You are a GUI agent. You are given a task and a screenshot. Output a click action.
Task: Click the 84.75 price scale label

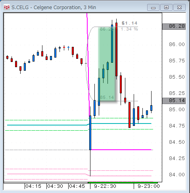click(x=177, y=126)
